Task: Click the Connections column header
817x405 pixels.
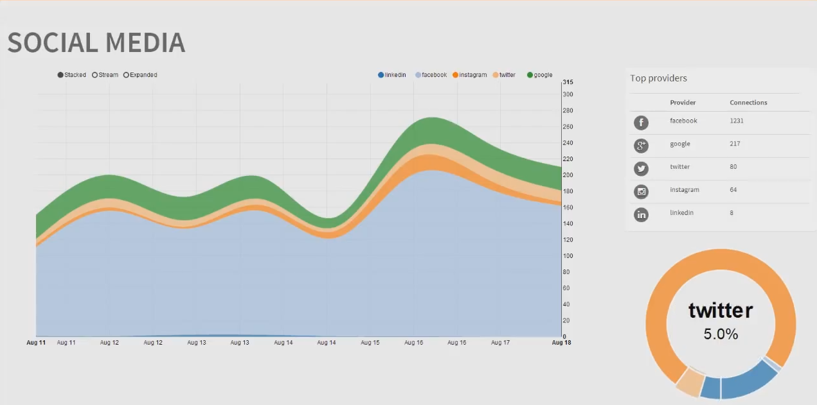Action: point(748,103)
